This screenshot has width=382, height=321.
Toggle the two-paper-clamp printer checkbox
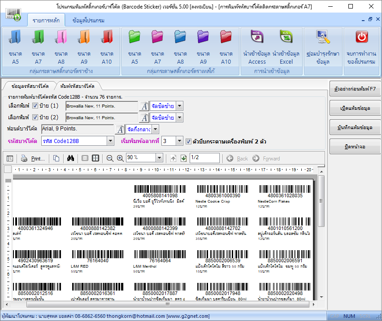click(188, 142)
